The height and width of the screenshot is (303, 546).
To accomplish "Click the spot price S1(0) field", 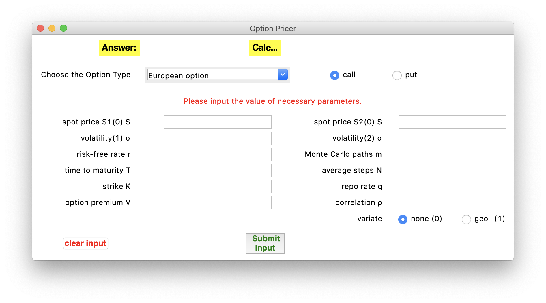I will [x=217, y=122].
